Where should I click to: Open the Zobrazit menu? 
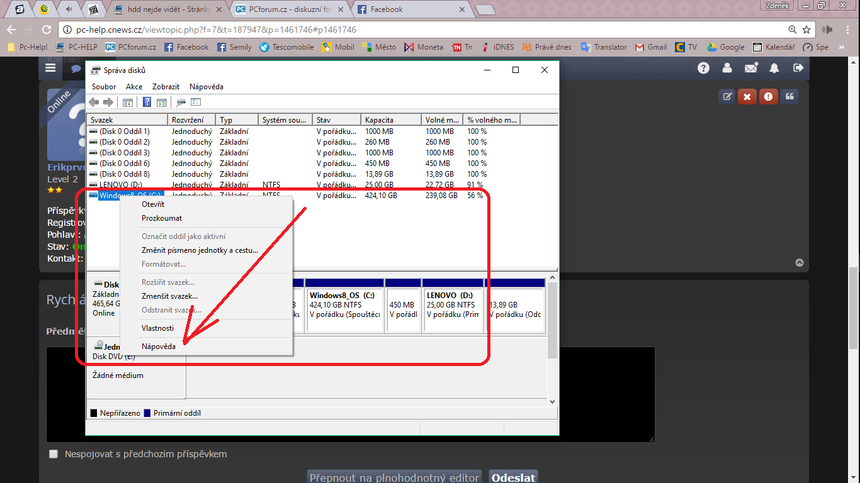[166, 87]
